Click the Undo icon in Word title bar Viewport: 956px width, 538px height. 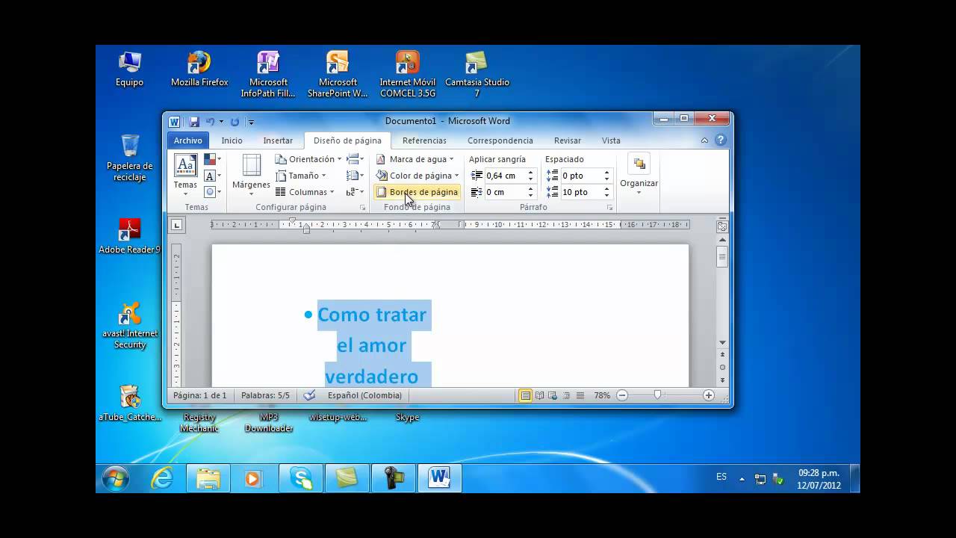pos(210,122)
